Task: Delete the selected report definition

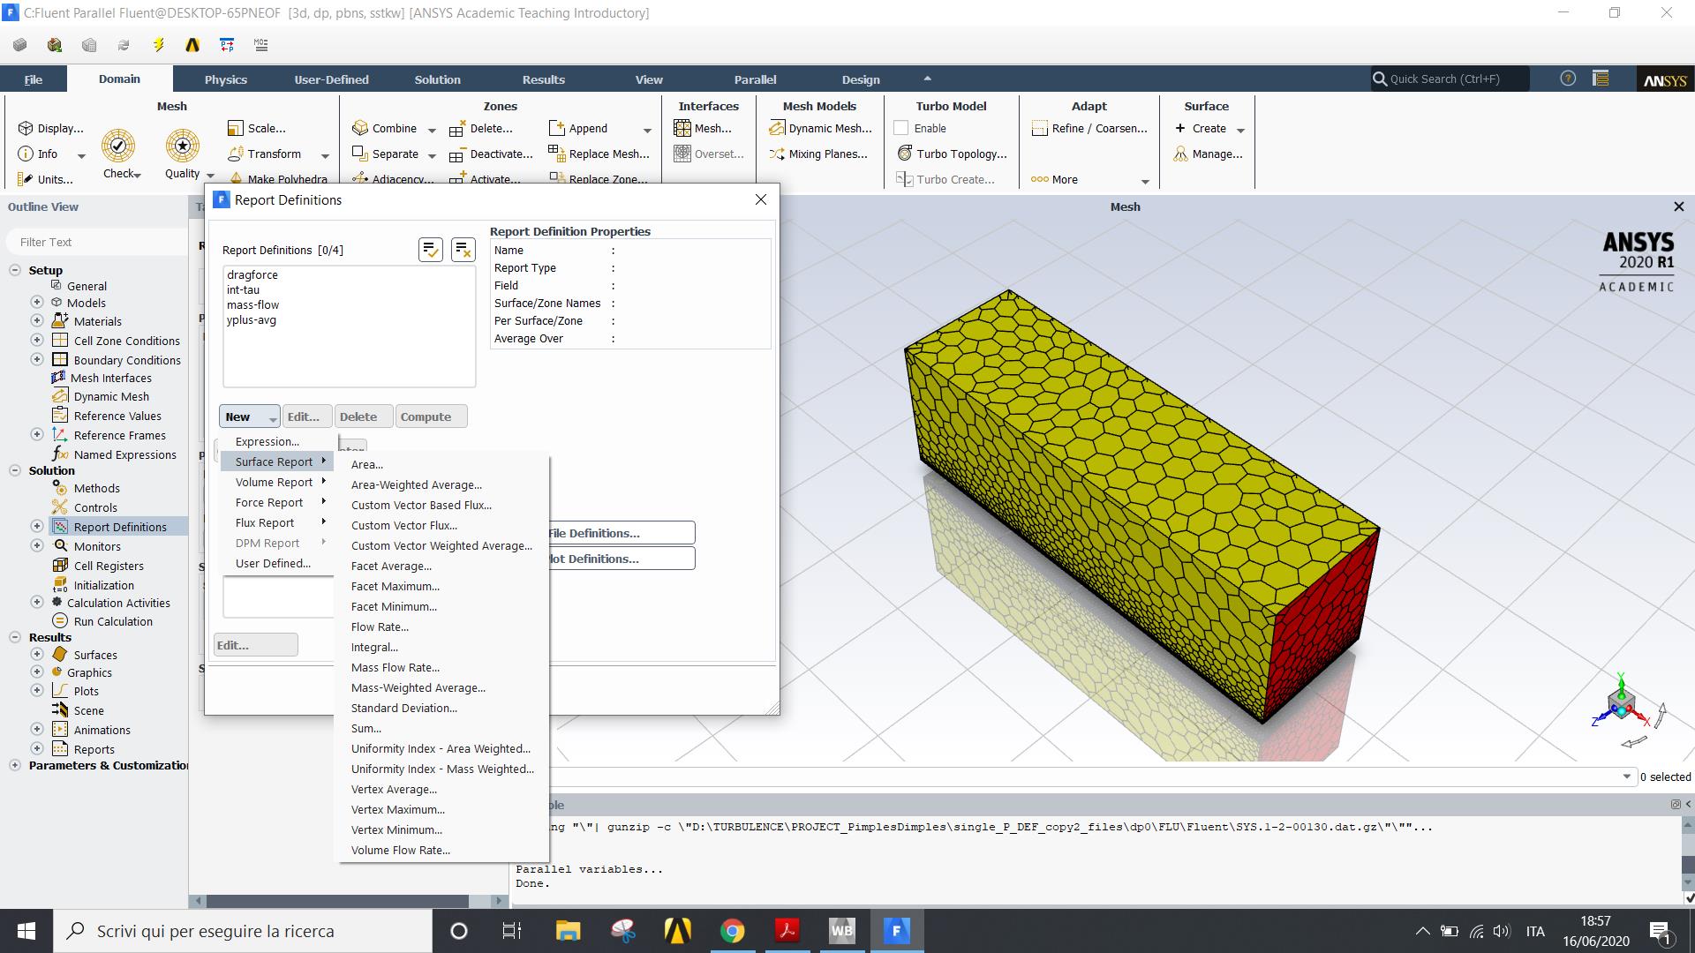Action: pos(362,416)
